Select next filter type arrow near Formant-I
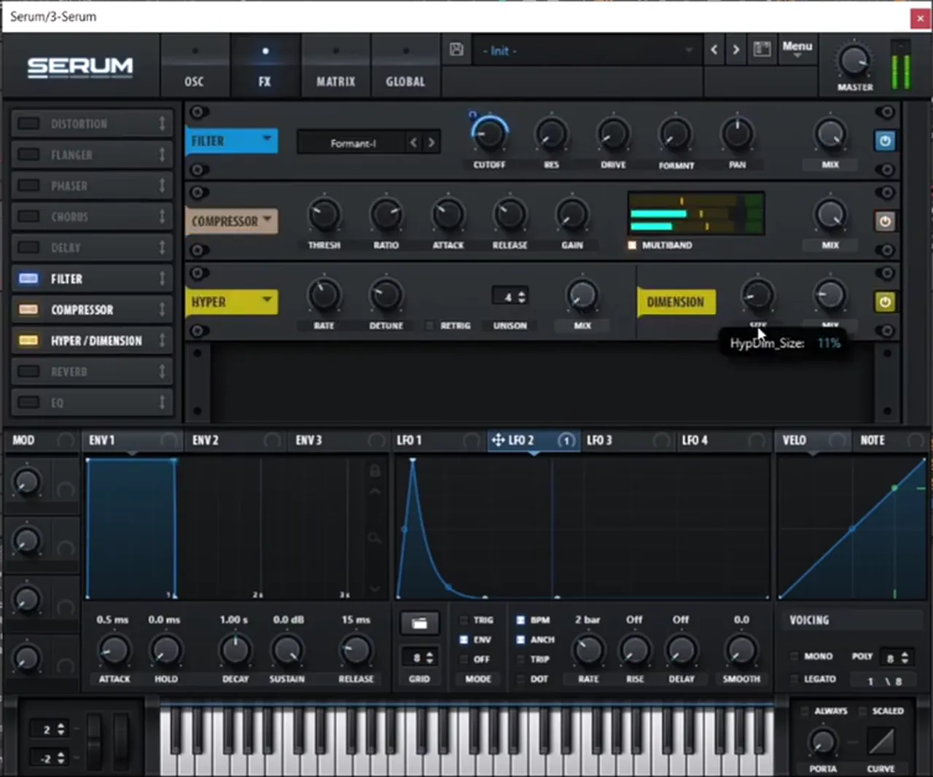This screenshot has width=933, height=777. [432, 143]
